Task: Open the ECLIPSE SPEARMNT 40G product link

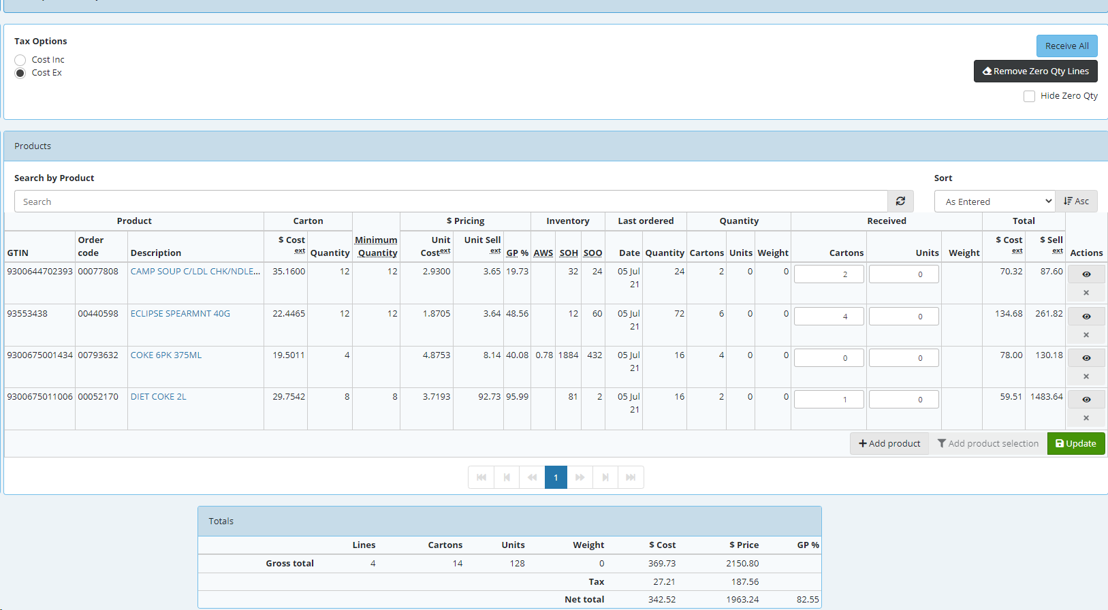Action: (180, 313)
